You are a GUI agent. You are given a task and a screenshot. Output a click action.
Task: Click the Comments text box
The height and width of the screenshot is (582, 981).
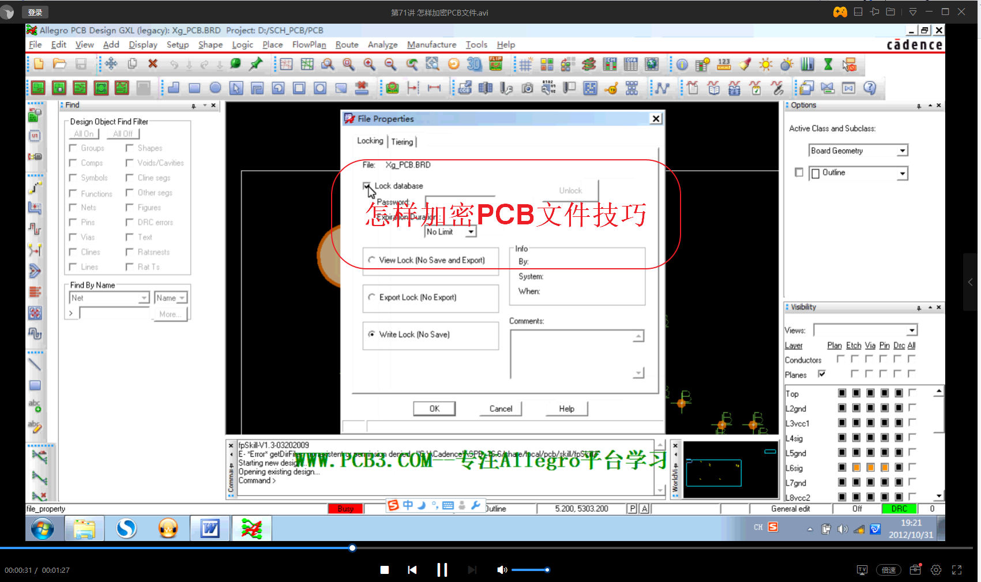point(577,354)
